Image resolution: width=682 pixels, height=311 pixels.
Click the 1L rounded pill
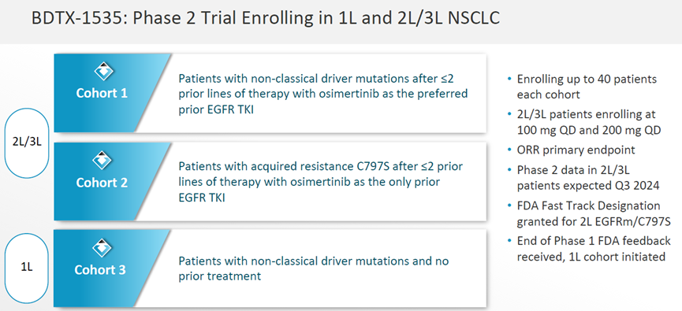click(x=27, y=267)
